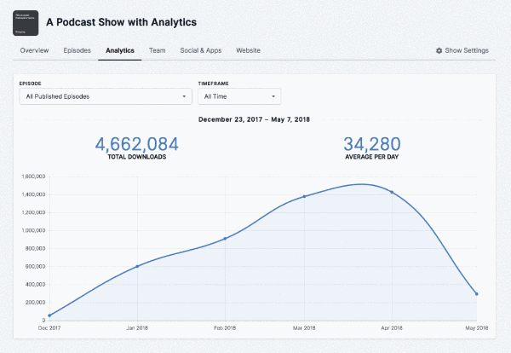Image resolution: width=511 pixels, height=353 pixels.
Task: Go to the Team tab
Action: tap(157, 50)
